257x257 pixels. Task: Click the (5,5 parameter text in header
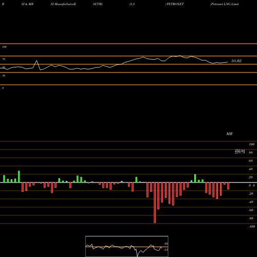132,4
